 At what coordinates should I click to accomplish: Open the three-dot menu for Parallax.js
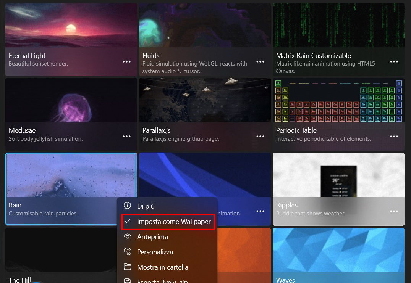click(260, 137)
